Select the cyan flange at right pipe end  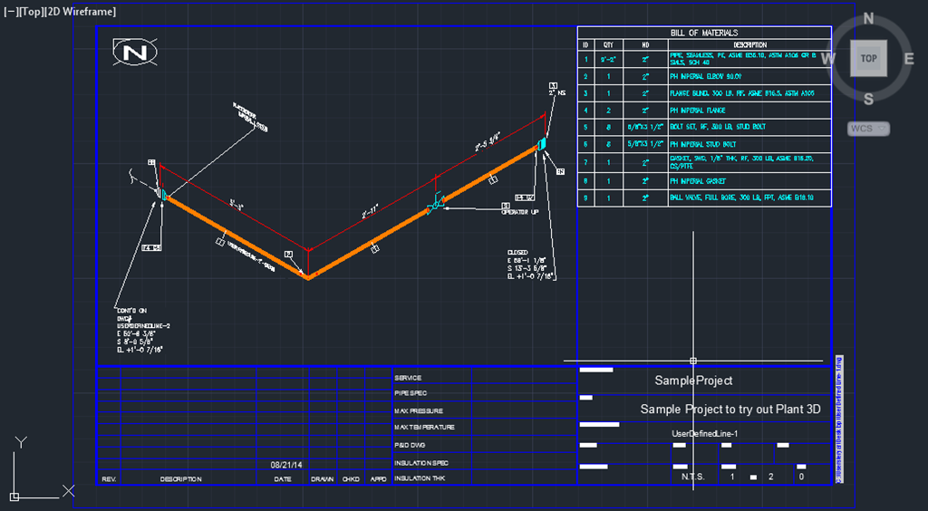point(541,144)
